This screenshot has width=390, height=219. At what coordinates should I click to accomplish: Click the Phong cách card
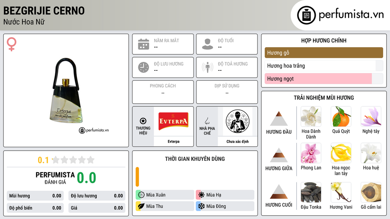163,92
